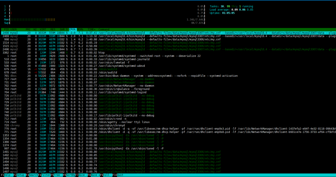Select the systemd-logind process row

[168, 92]
